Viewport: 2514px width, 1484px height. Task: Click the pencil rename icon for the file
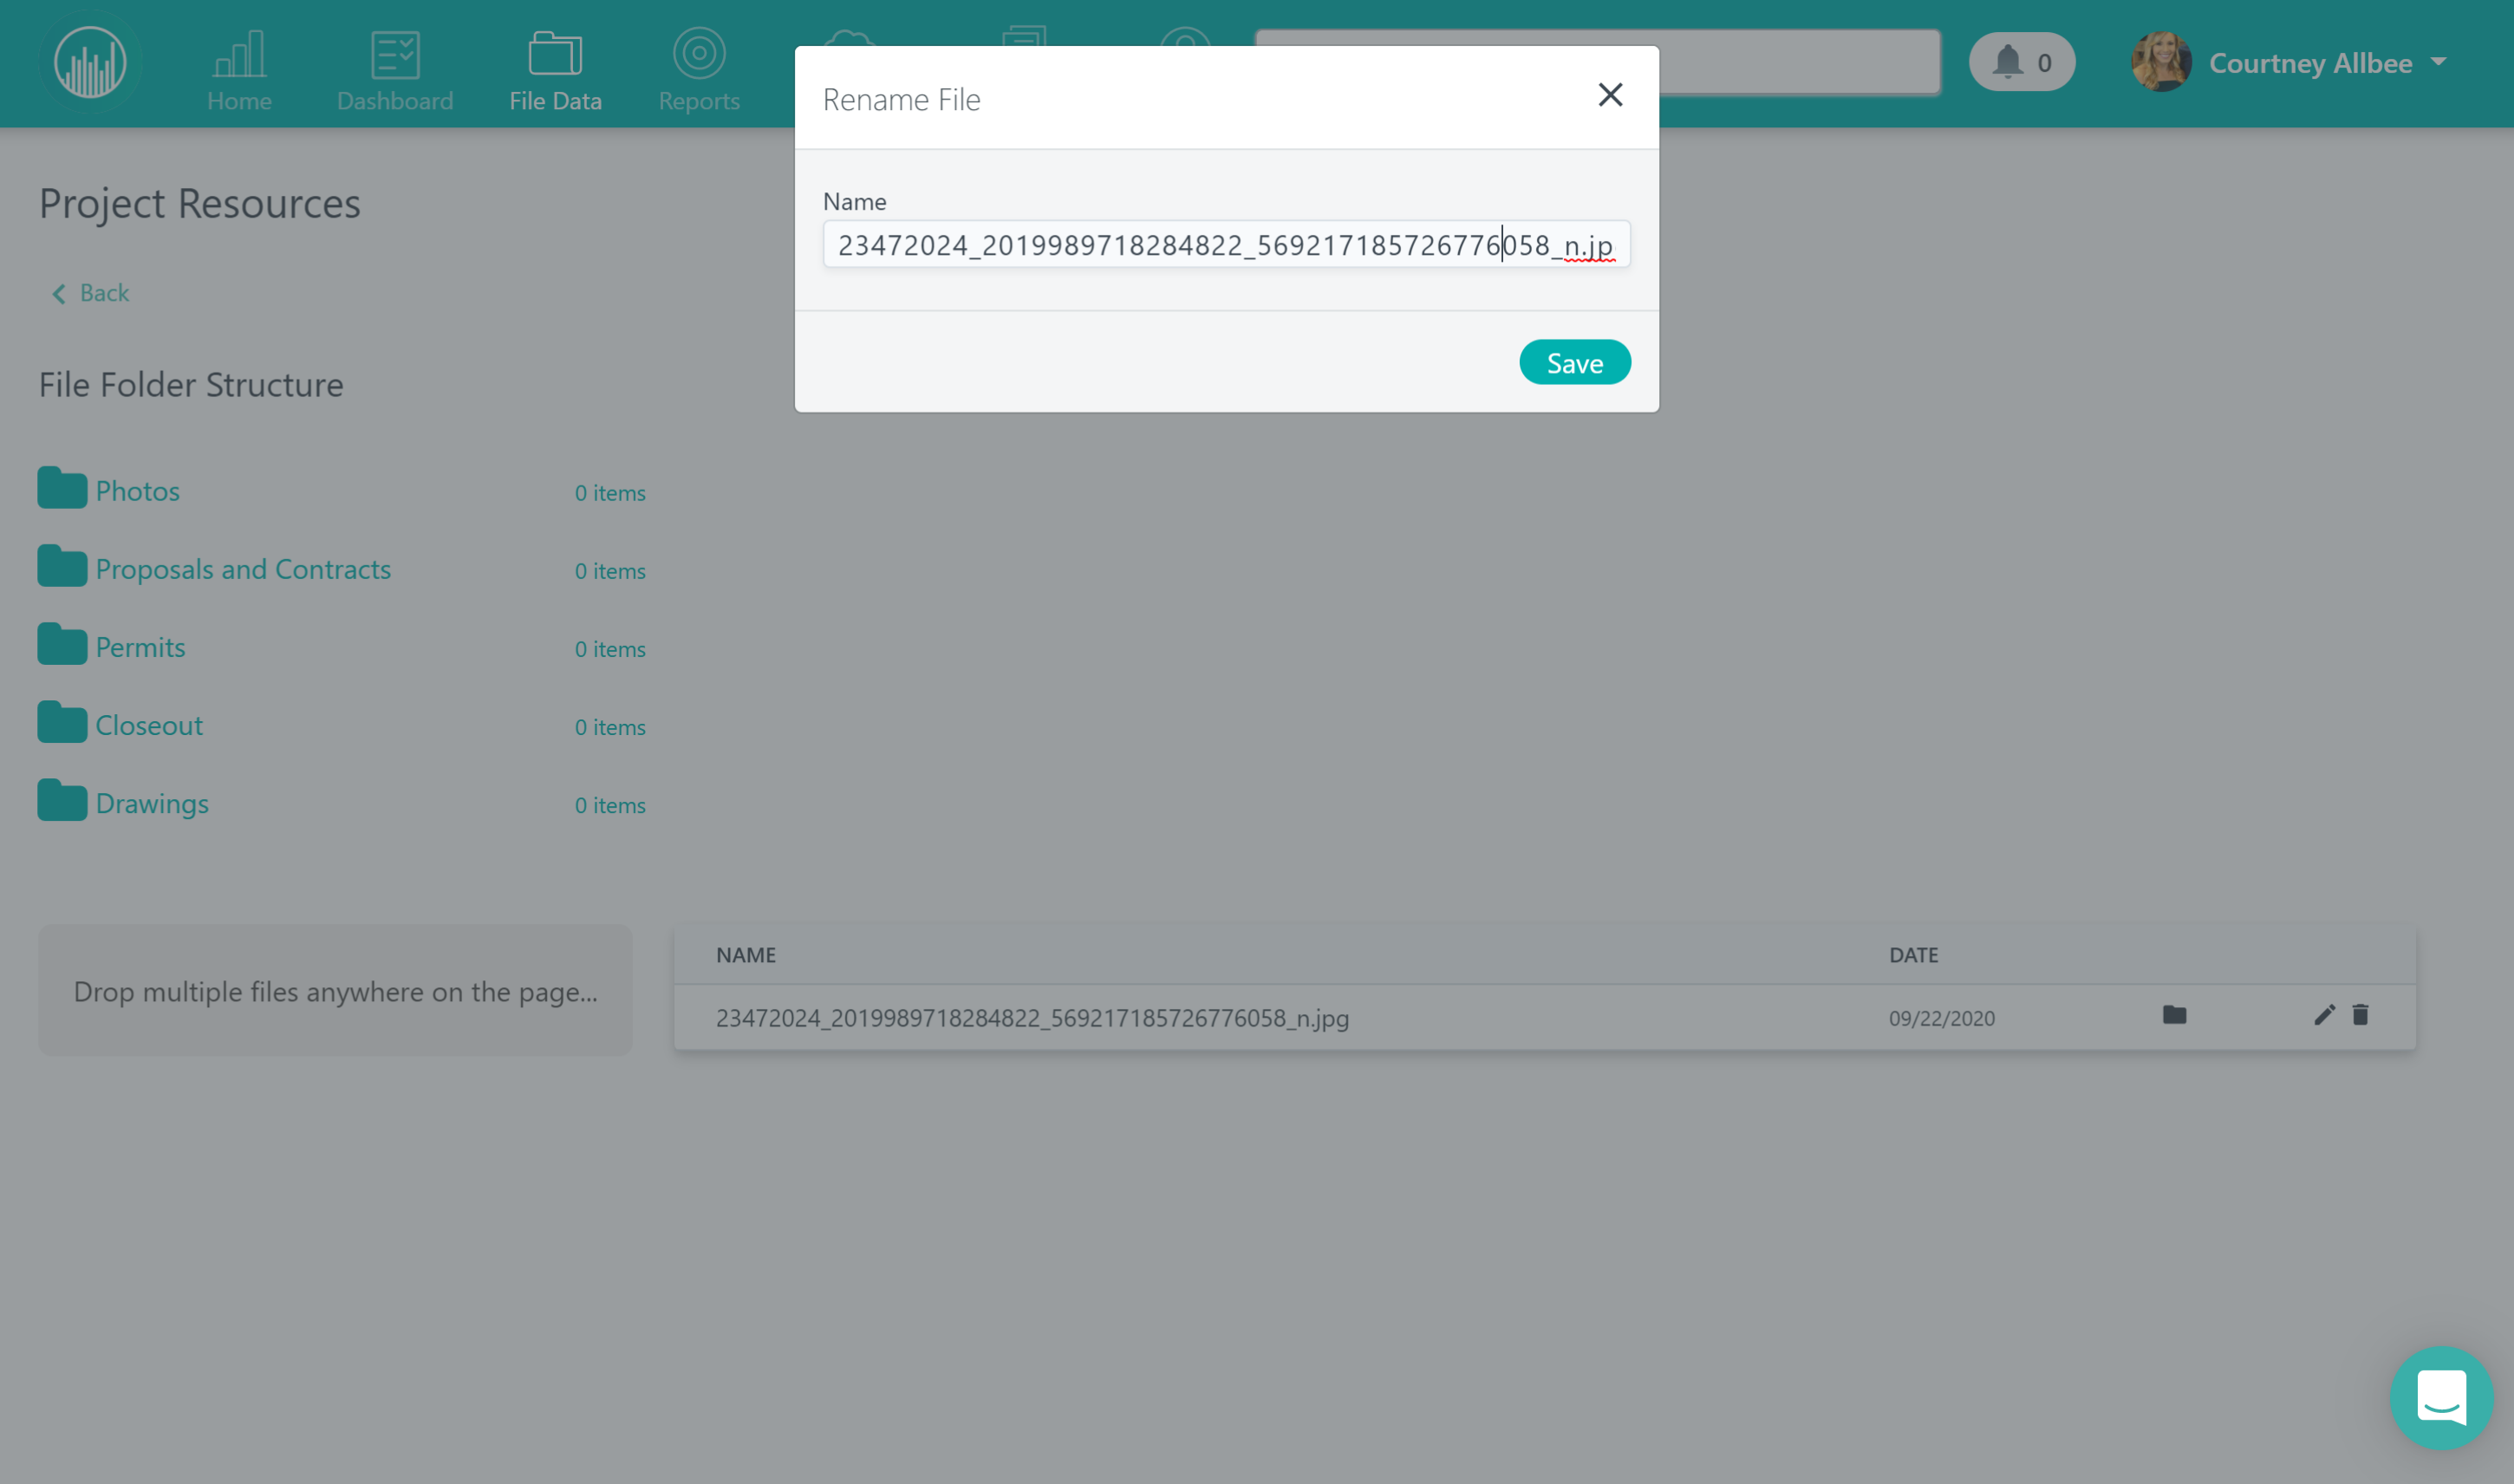coord(2324,1016)
